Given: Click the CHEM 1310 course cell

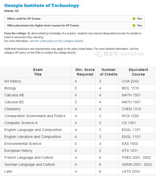Looking at the screenshot, I should click(131, 109).
